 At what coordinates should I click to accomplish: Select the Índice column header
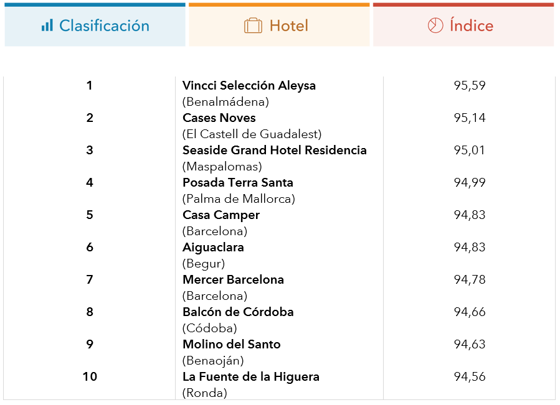pos(463,25)
